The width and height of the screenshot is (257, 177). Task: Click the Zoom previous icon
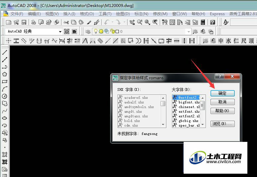pyautogui.click(x=155, y=22)
